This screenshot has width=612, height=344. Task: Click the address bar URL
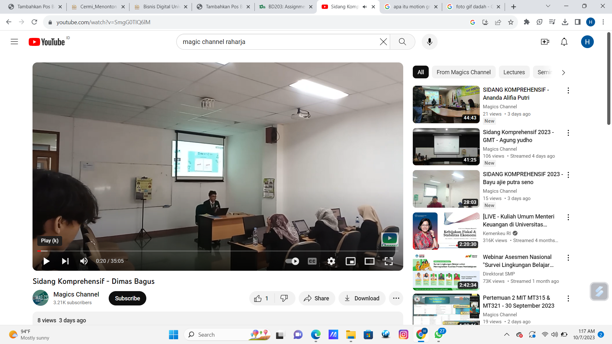point(103,22)
